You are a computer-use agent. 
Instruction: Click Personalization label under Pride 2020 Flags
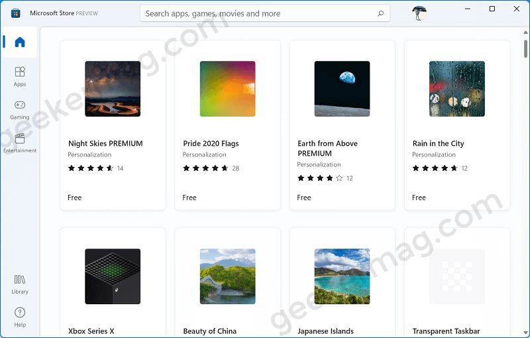tap(205, 154)
